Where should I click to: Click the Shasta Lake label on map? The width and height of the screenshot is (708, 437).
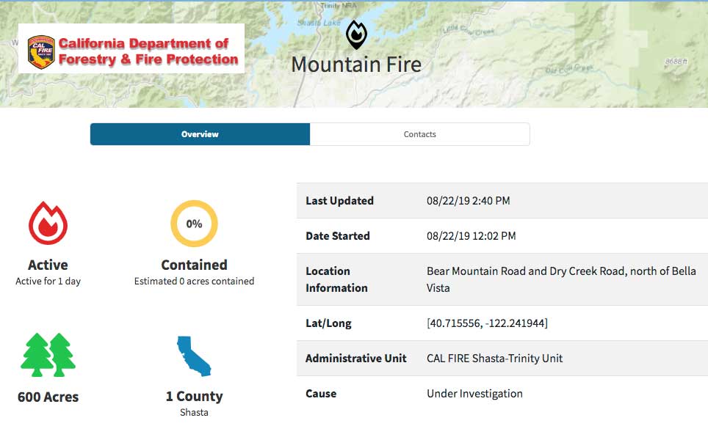tap(318, 23)
